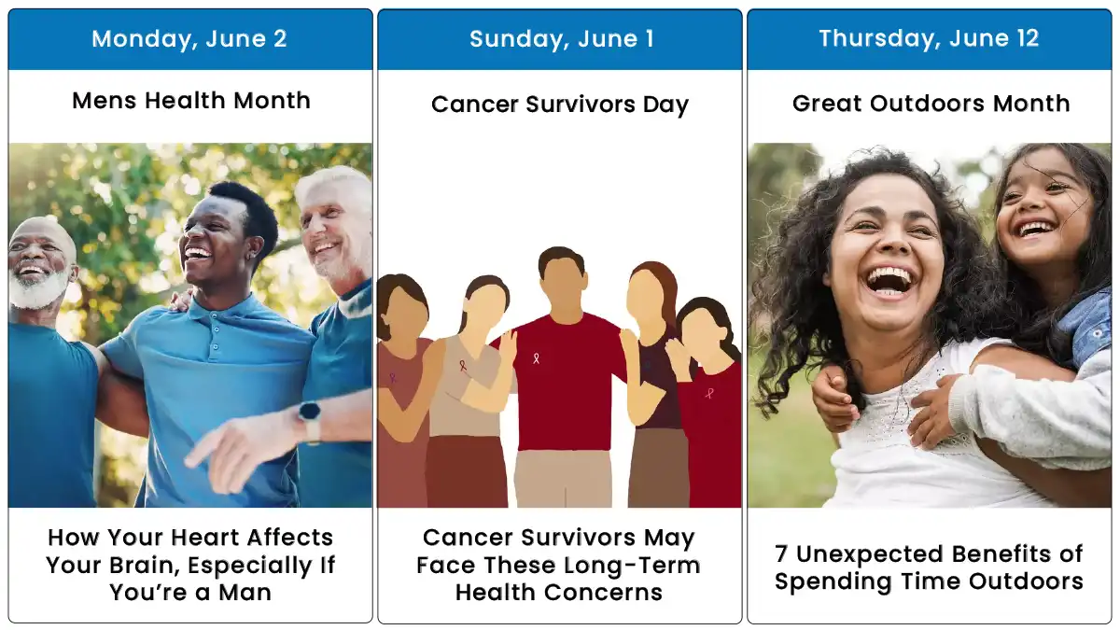Click the ribbon on the leftmost illustrated woman

[394, 379]
